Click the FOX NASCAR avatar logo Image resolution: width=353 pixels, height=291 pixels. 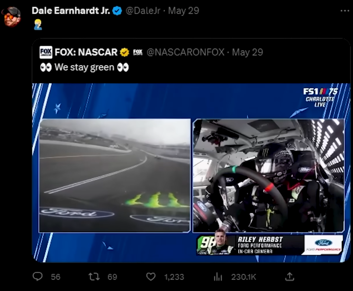46,52
